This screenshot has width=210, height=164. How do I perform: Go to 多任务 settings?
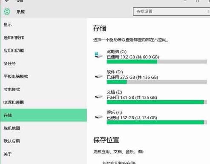(43, 63)
